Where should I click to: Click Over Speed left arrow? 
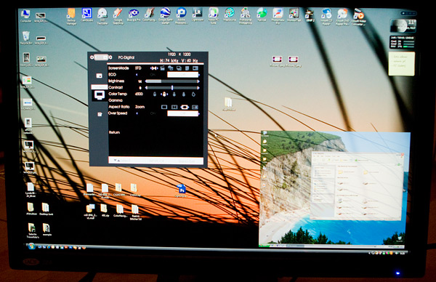[137, 113]
